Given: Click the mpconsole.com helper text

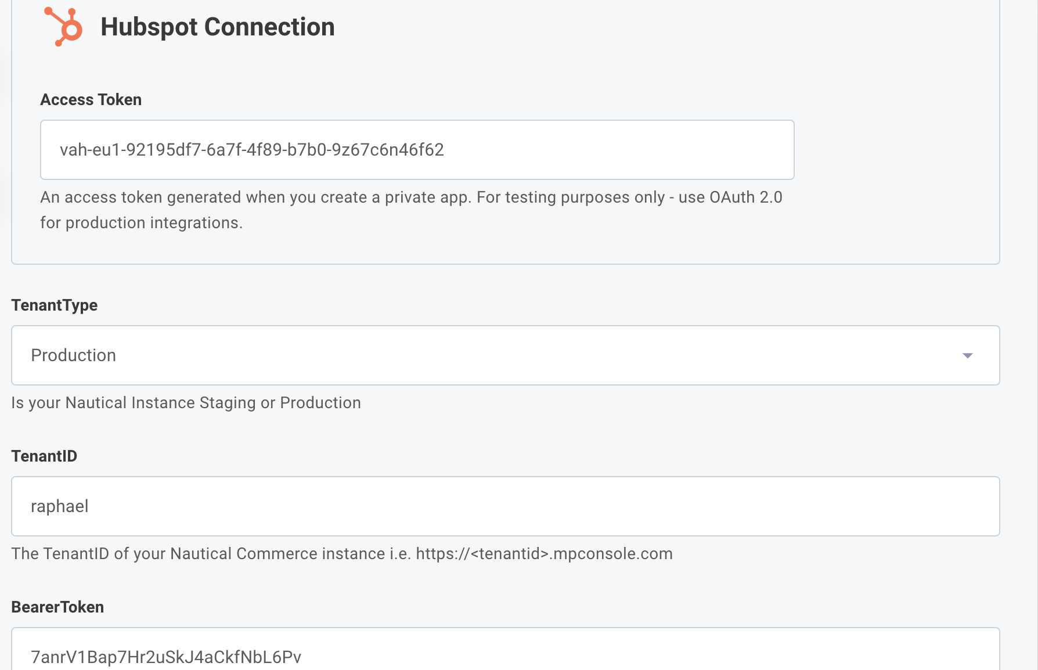Looking at the screenshot, I should (x=343, y=553).
